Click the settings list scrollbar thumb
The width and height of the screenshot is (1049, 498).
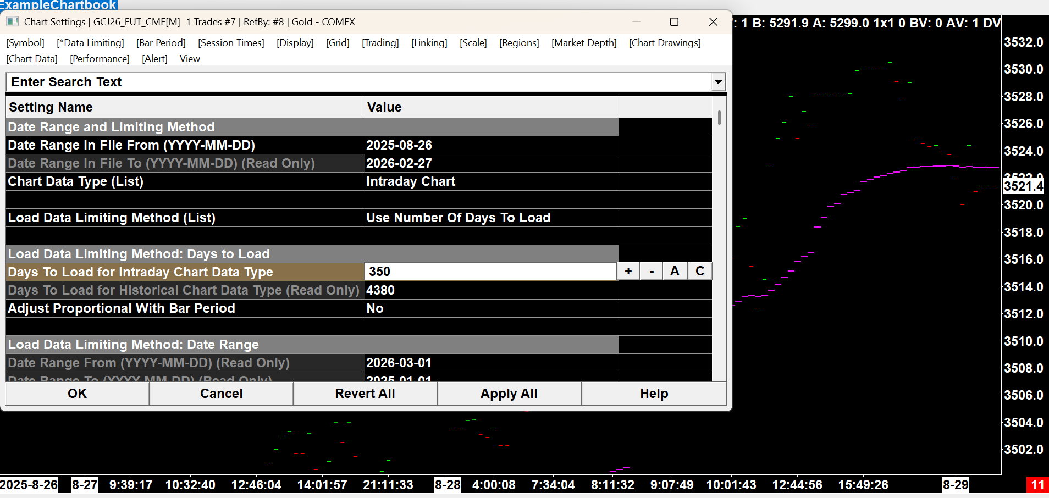[719, 118]
